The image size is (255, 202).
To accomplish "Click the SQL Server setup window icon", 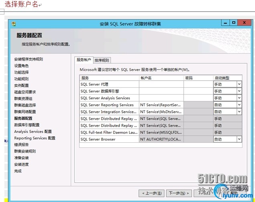I will coord(14,24).
